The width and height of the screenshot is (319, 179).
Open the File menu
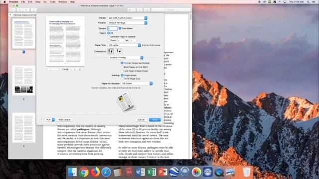click(x=23, y=1)
